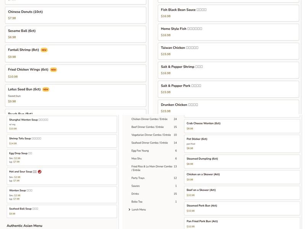This screenshot has width=305, height=229.
Task: Click the Authentic Asian Menu heading
Action: (x=24, y=226)
